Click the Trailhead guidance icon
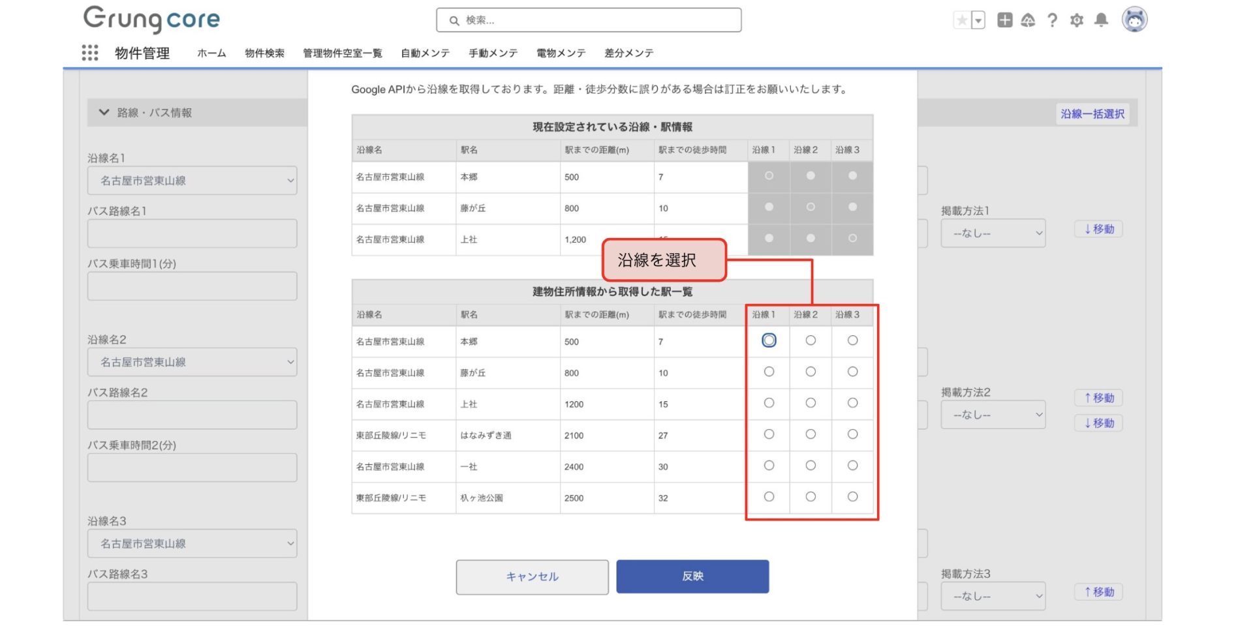Image resolution: width=1253 pixels, height=628 pixels. coord(1028,20)
